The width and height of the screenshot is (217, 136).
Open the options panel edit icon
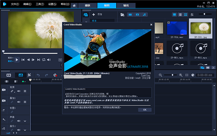click(x=213, y=68)
